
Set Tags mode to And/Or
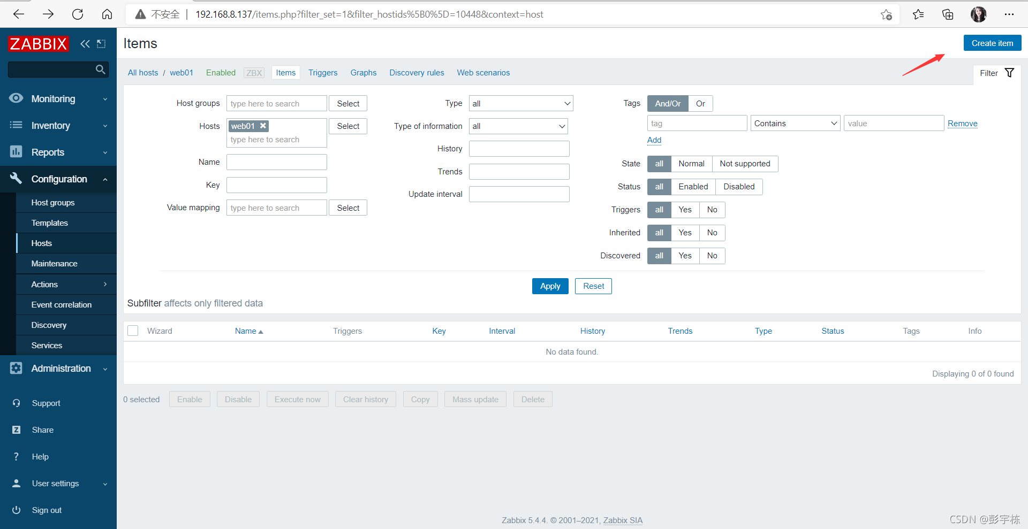coord(668,104)
